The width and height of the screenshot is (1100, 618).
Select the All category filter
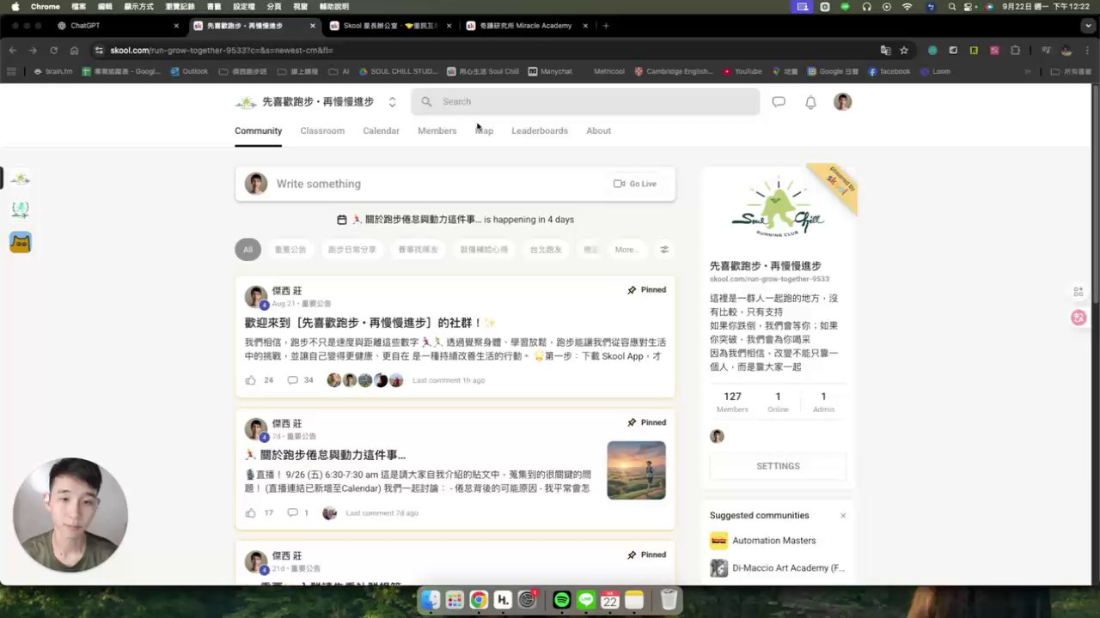(247, 250)
